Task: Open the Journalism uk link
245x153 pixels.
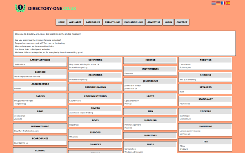Action: pos(131,89)
